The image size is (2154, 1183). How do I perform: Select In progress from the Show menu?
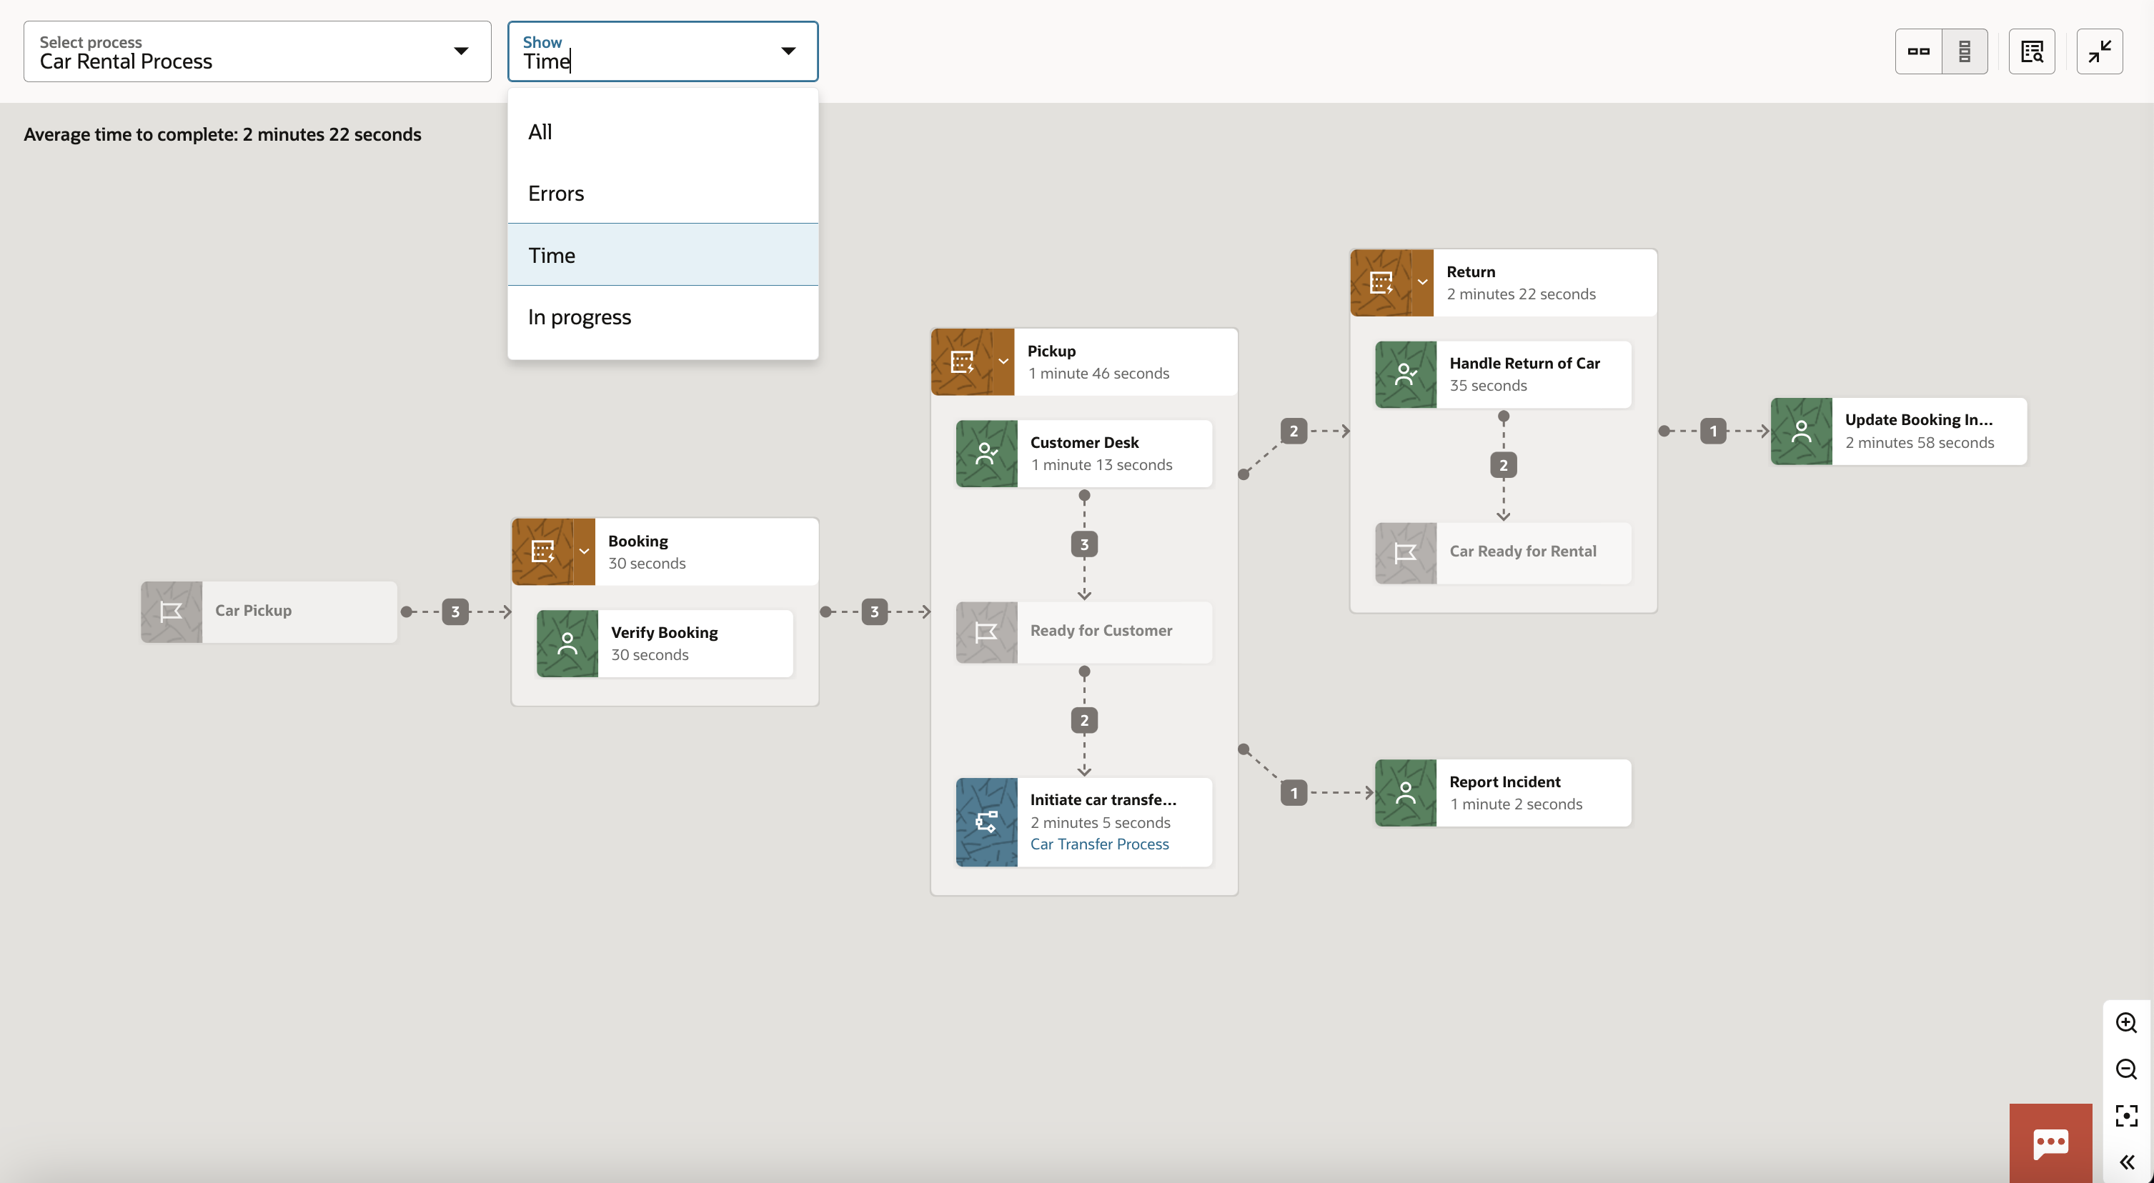pyautogui.click(x=579, y=317)
